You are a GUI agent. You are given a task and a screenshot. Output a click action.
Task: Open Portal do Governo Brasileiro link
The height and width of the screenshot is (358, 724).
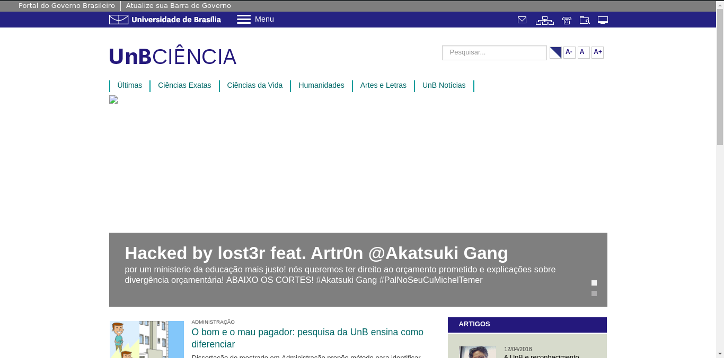67,6
